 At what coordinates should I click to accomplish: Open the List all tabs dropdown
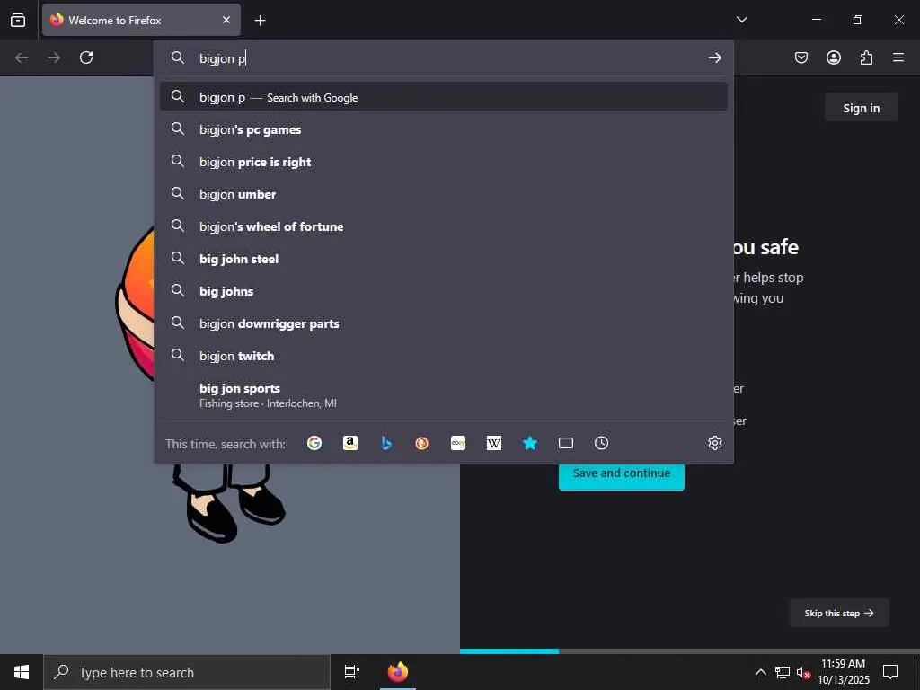coord(741,20)
